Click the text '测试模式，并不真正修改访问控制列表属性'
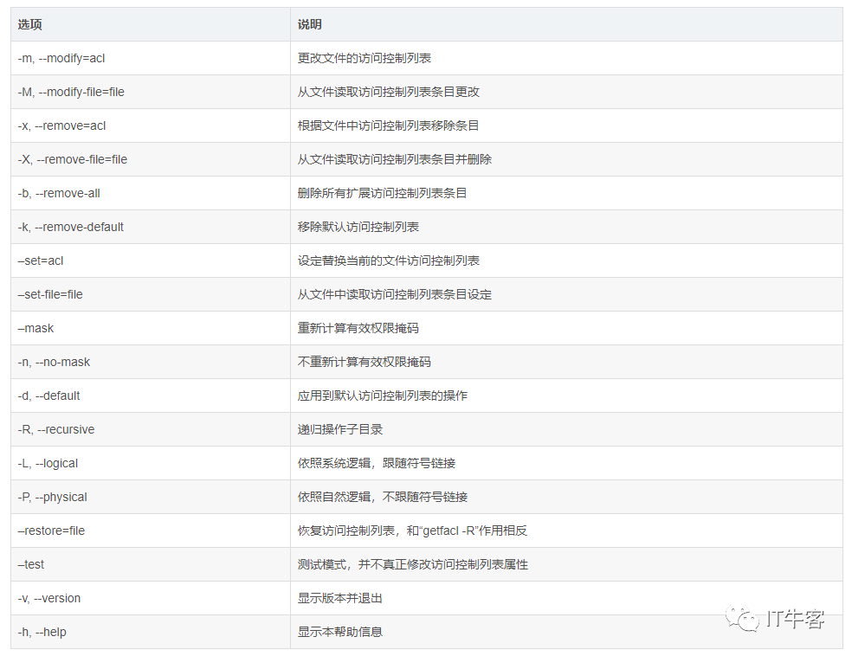Viewport: 852px width, 656px height. 413,563
